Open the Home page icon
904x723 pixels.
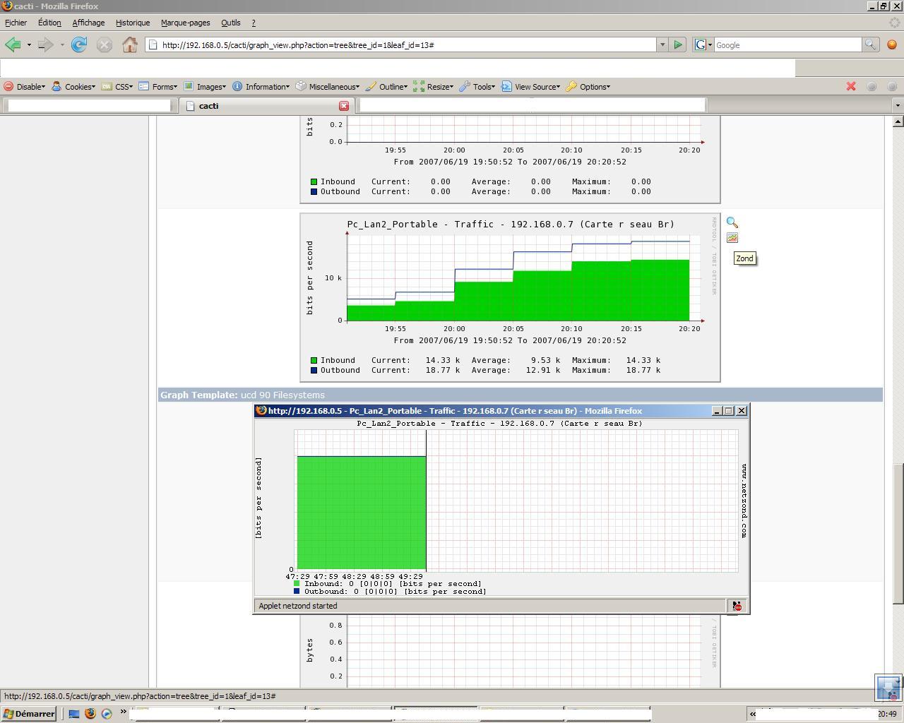point(130,44)
